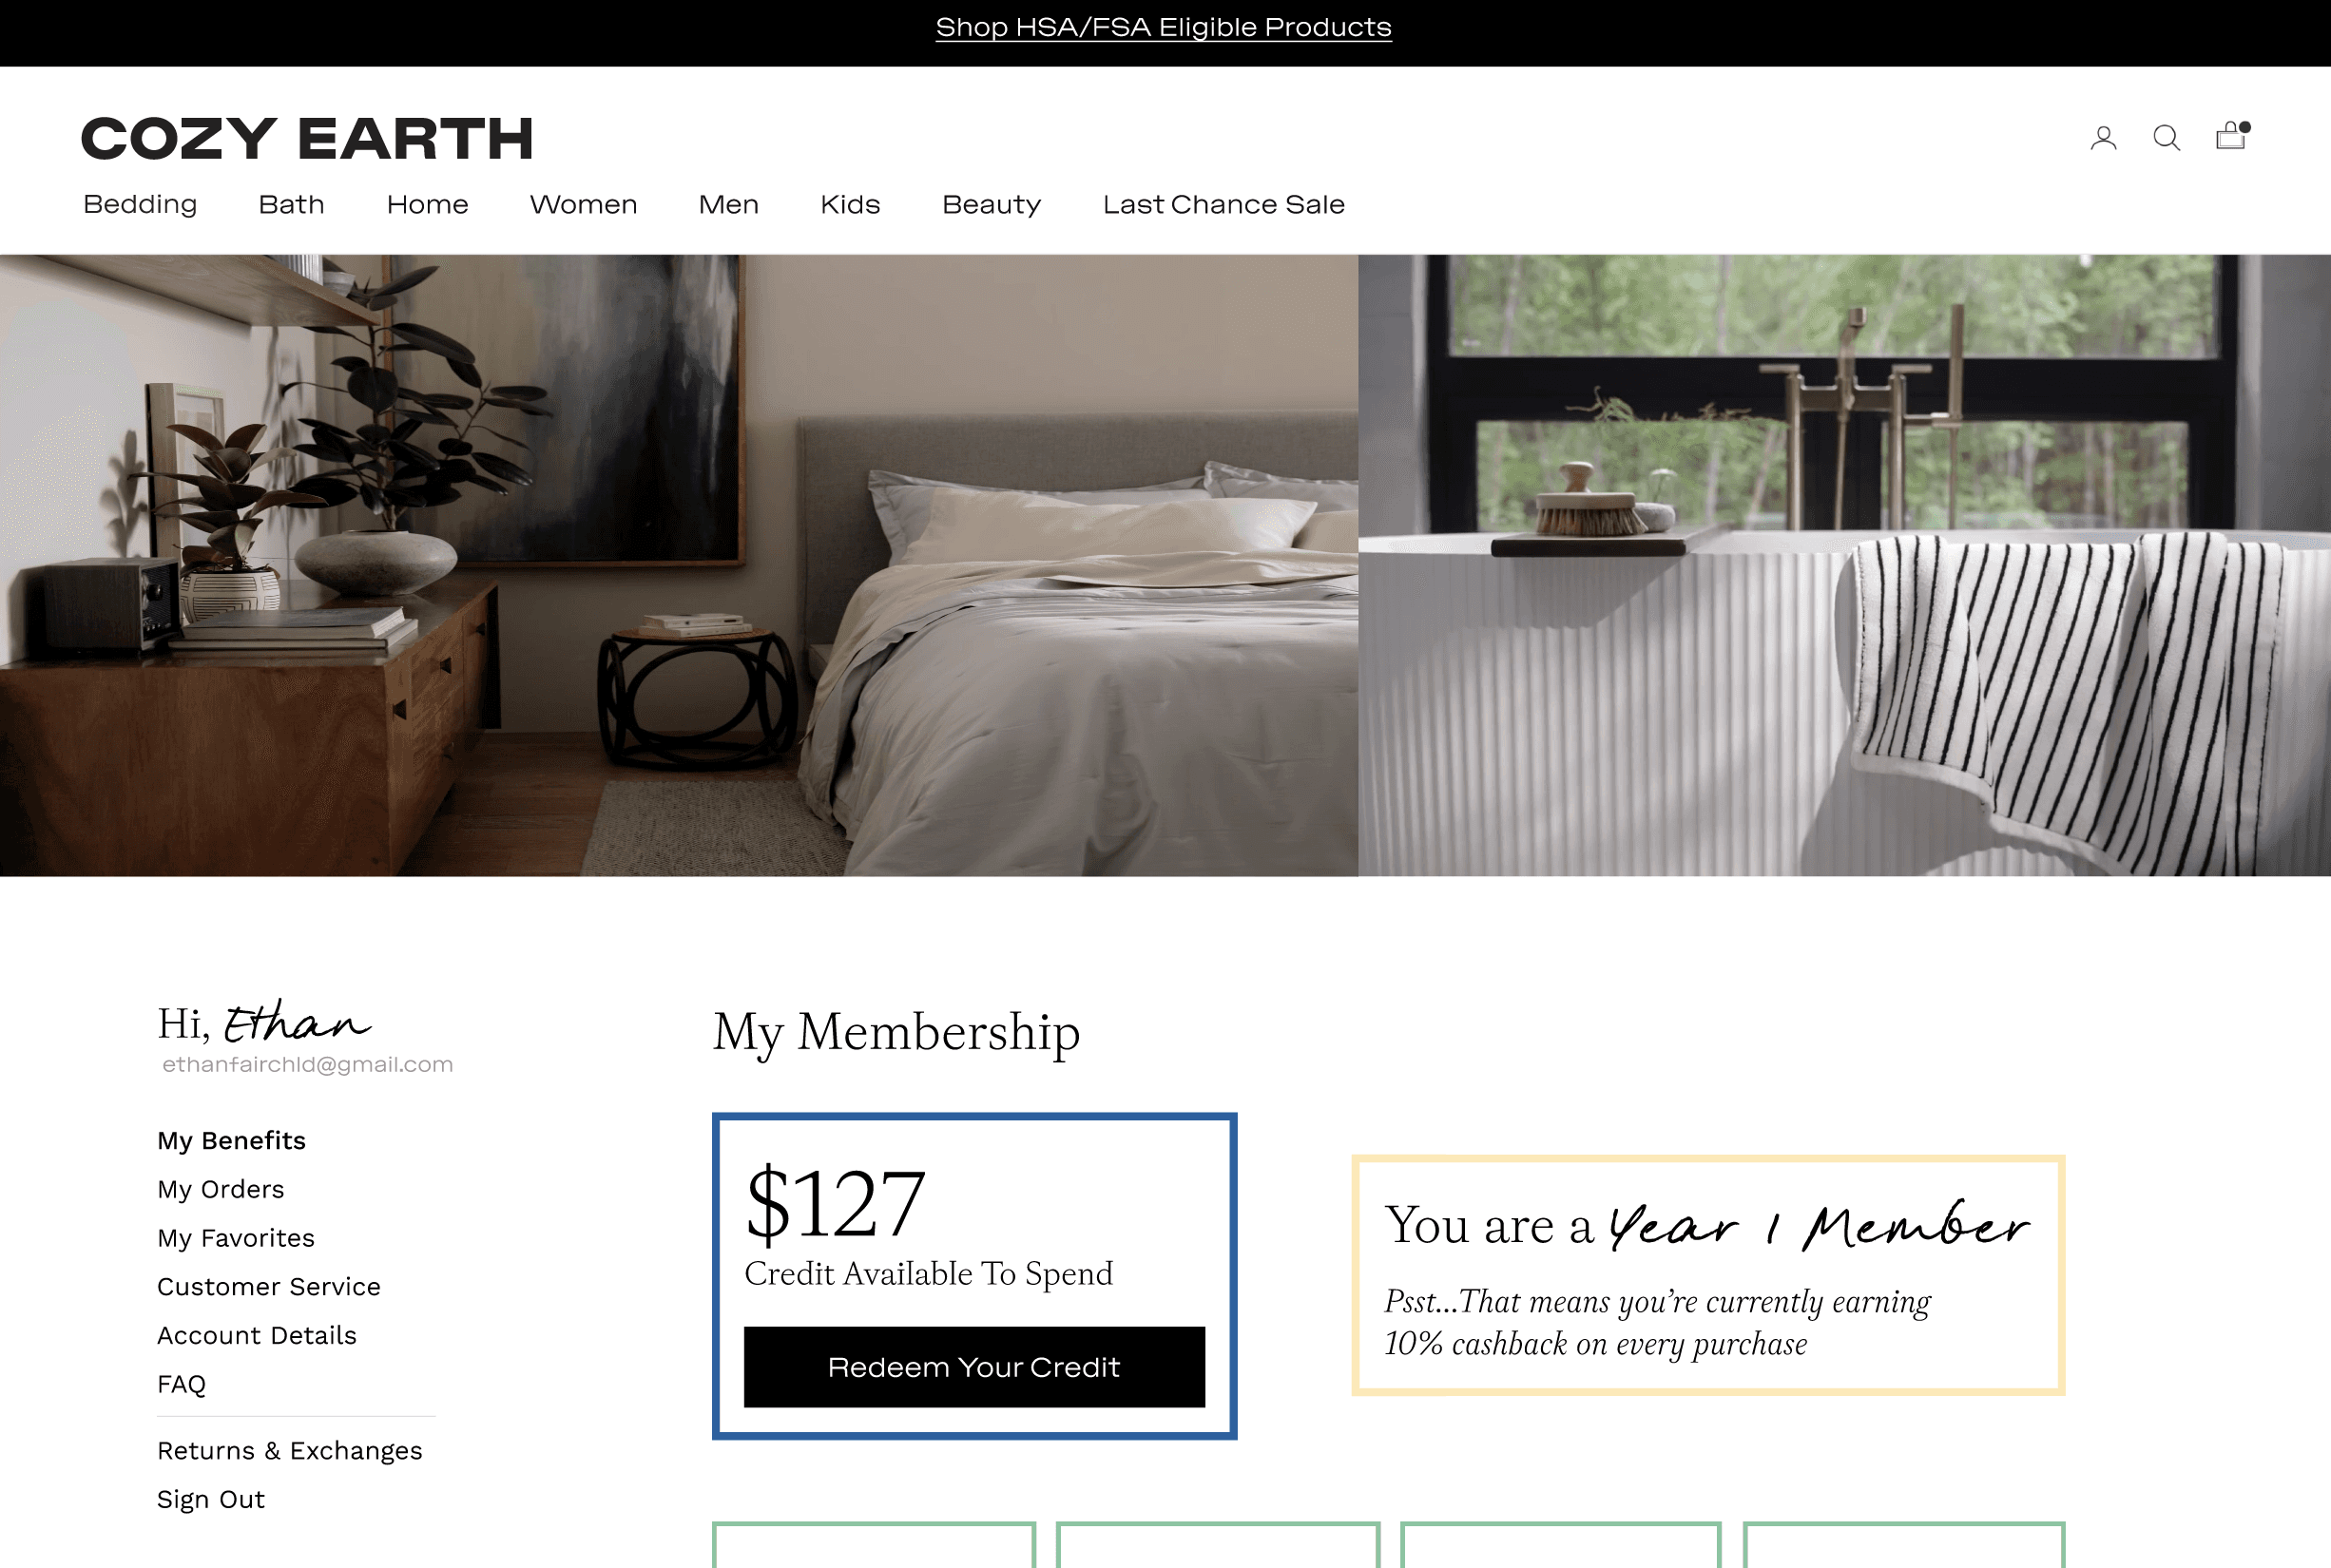View My Favorites
2331x1568 pixels.
236,1238
